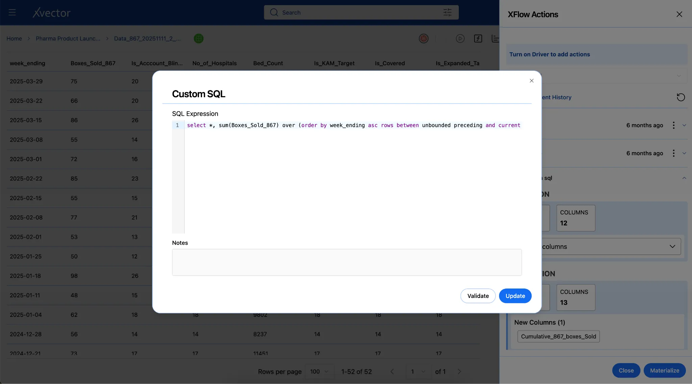Screen dimensions: 692x384
Task: Click the green grid dataset icon
Action: point(199,38)
